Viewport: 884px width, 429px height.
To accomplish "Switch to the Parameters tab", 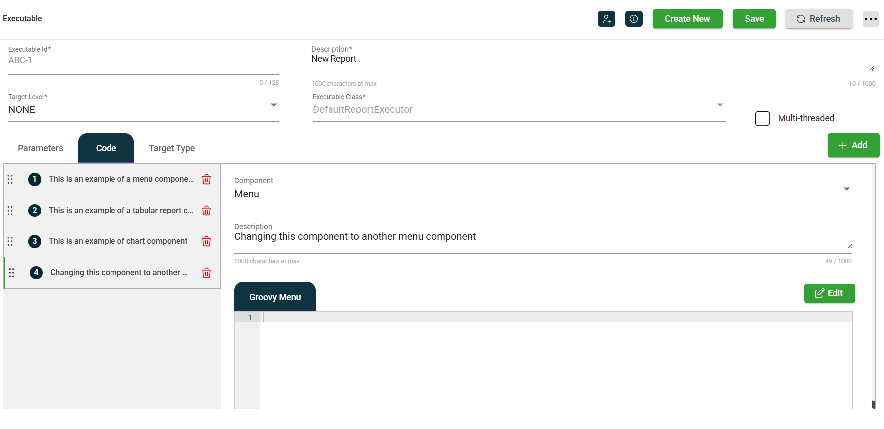I will (x=40, y=148).
